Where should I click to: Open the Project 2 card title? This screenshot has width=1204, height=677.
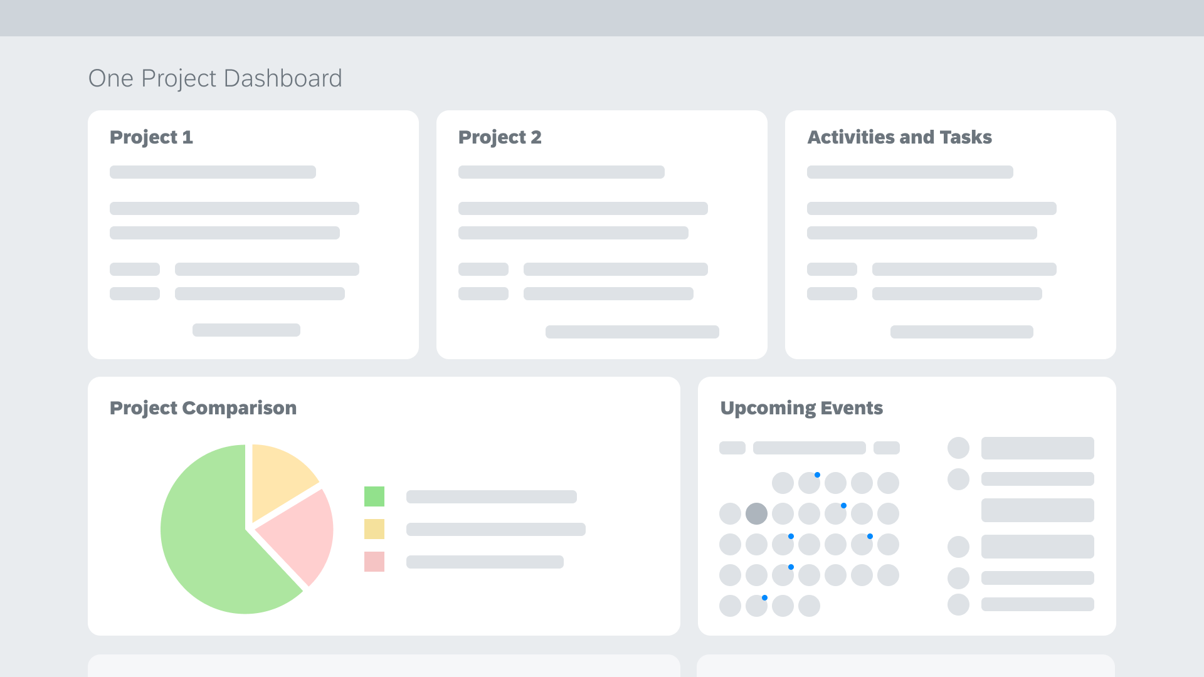(500, 137)
